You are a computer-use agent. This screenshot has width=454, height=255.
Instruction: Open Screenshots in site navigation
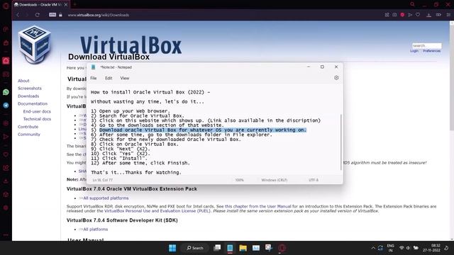[x=30, y=88]
